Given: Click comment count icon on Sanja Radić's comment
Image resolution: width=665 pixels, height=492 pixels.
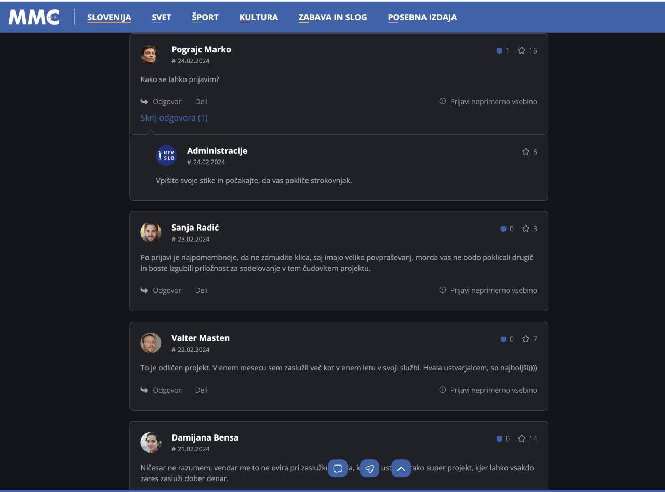Looking at the screenshot, I should tap(503, 229).
